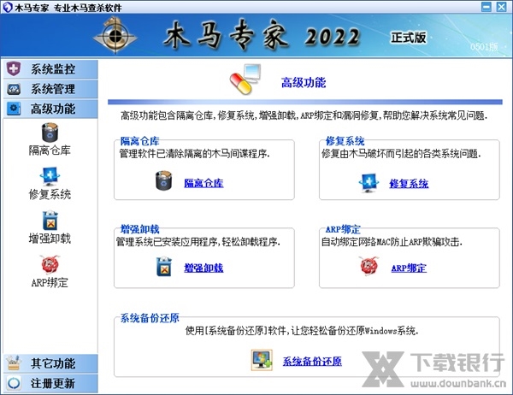The width and height of the screenshot is (513, 395).
Task: Click description 管理系统已安装应用程序,轻松卸载程序
Action: point(198,241)
